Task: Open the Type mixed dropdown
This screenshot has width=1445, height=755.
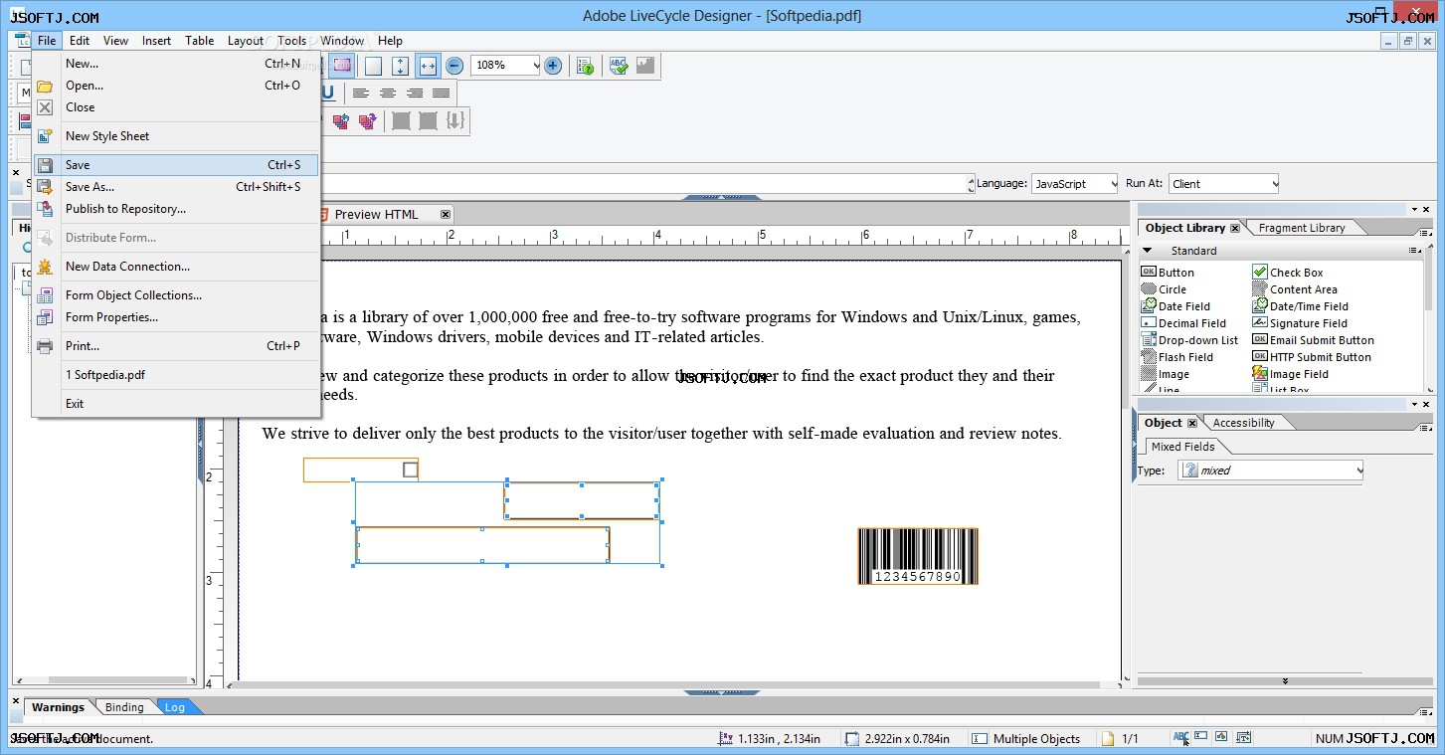Action: tap(1358, 471)
